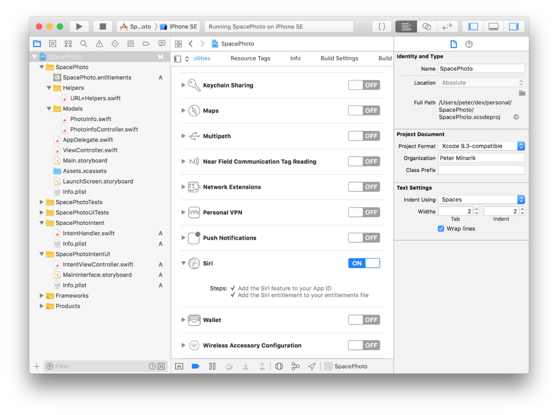The image size is (558, 415).
Task: Hide the Navigator panel
Action: pyautogui.click(x=473, y=26)
